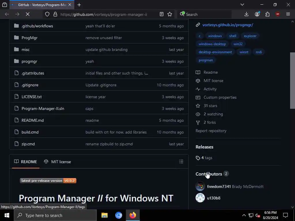Open the .gitignore file
Viewport: 295px width, 221px height.
pos(30,85)
